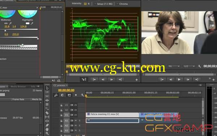Viewport: 217px width, 136px height.
Task: Click the timeline timecode 00;00;00;00
Action: (x=66, y=90)
